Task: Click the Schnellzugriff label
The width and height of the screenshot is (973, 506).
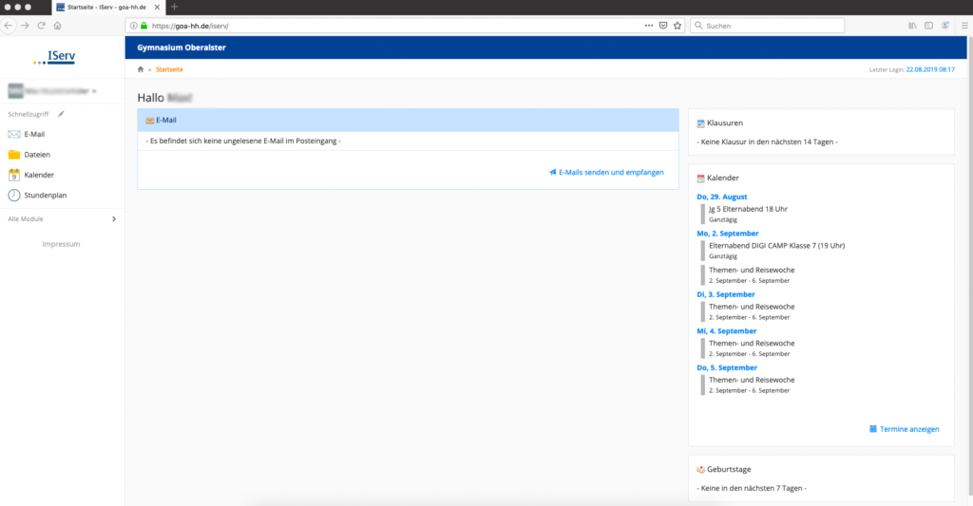Action: click(28, 114)
